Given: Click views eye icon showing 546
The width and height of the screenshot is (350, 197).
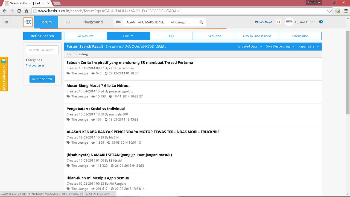Looking at the screenshot, I should 93,73.
